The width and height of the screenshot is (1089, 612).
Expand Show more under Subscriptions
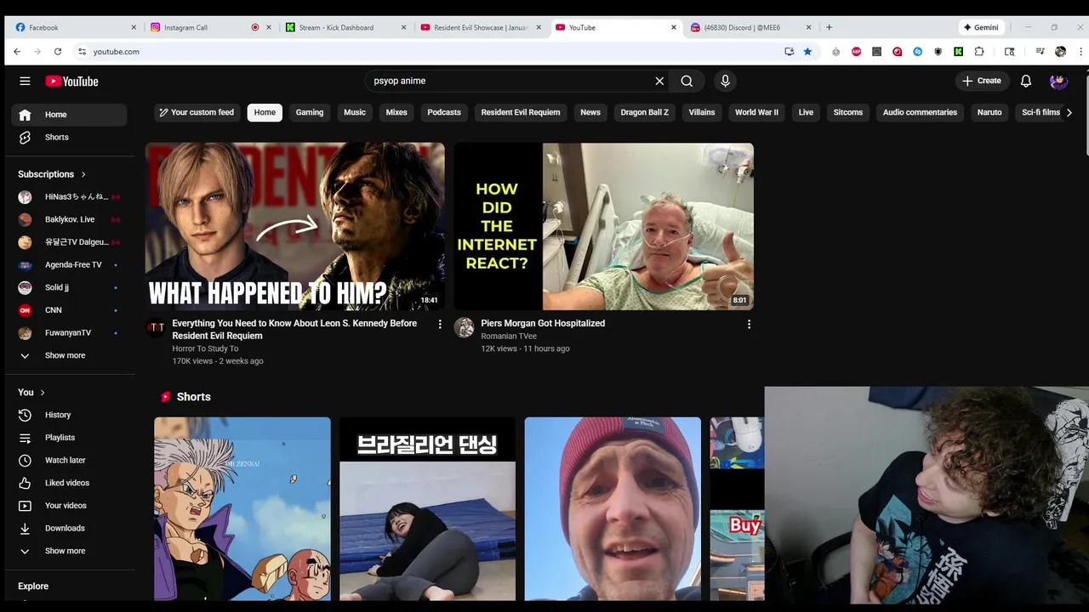tap(69, 355)
